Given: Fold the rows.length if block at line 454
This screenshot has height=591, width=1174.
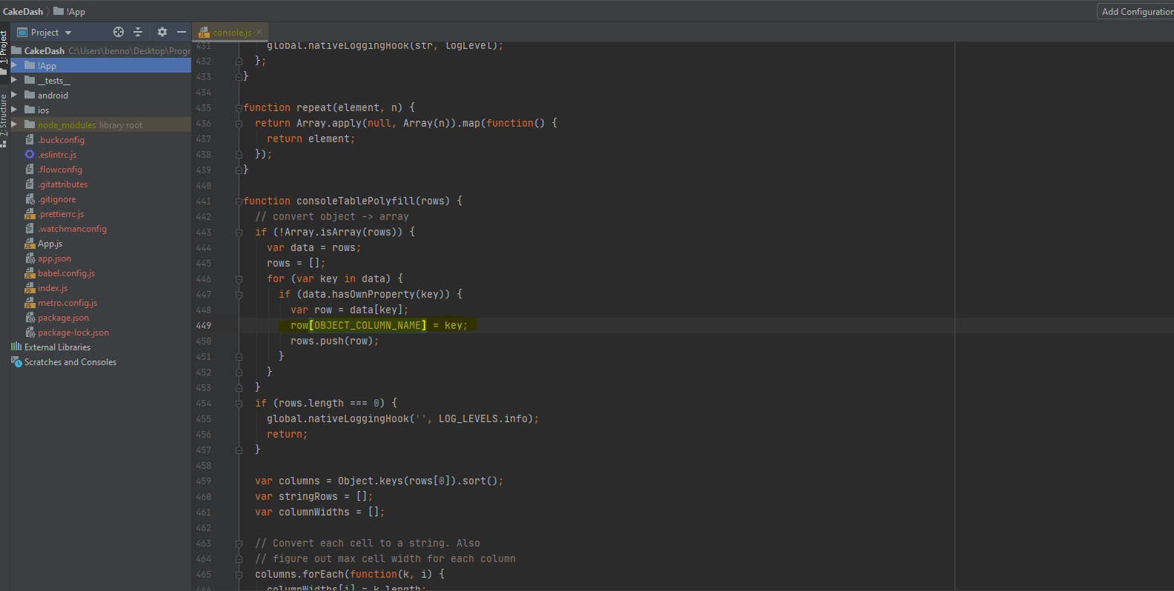Looking at the screenshot, I should [239, 404].
